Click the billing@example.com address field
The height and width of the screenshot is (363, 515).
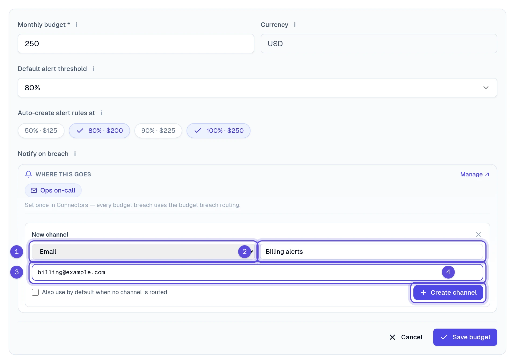tap(257, 272)
